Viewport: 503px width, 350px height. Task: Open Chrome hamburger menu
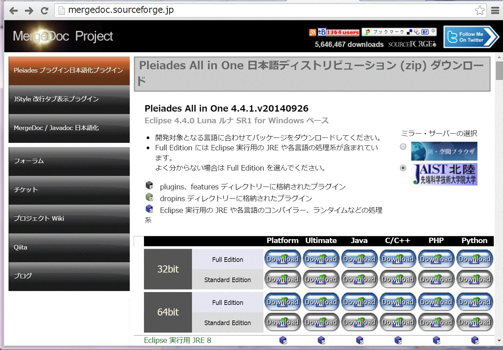pos(495,11)
